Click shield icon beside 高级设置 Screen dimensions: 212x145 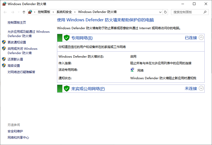click(x=4, y=66)
